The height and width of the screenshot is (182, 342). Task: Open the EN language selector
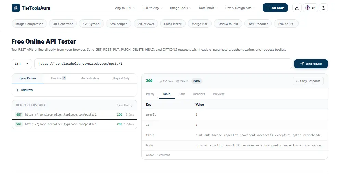coord(310,8)
